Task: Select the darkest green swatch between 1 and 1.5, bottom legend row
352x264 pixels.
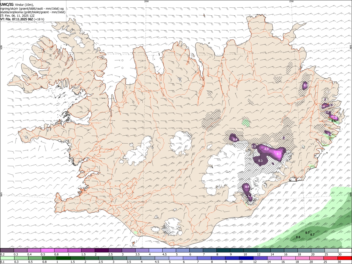Action: point(63,258)
